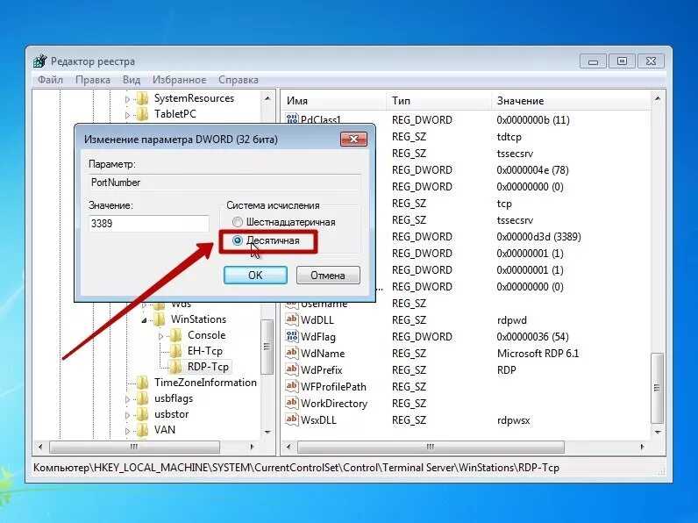Select the WorkDirectory value name
This screenshot has width=698, height=523.
(334, 403)
